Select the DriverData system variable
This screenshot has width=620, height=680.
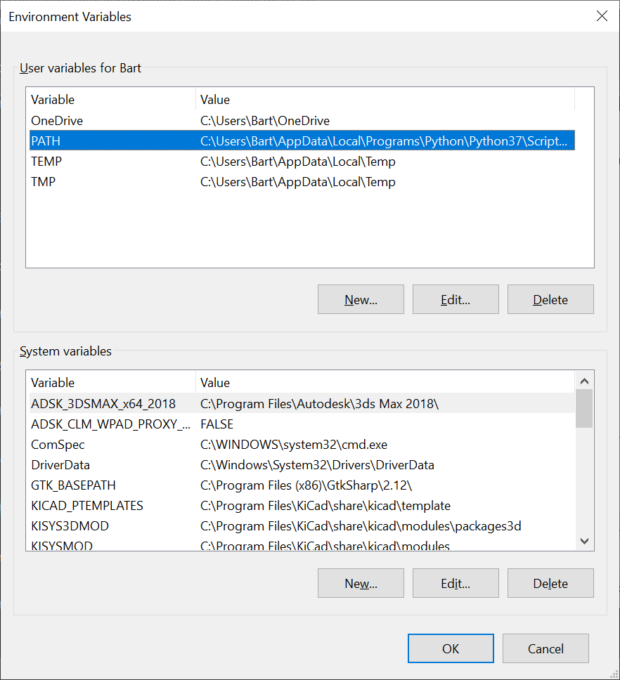pyautogui.click(x=302, y=465)
